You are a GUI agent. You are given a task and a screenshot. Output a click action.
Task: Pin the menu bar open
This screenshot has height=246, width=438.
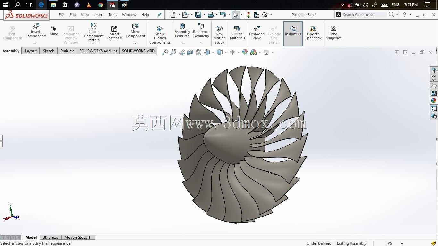point(159,15)
